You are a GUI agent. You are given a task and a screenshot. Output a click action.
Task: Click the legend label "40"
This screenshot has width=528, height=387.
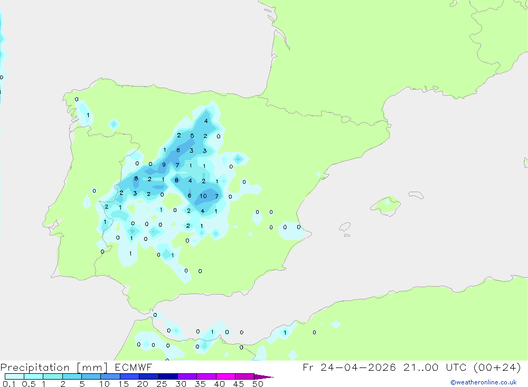click(x=219, y=384)
